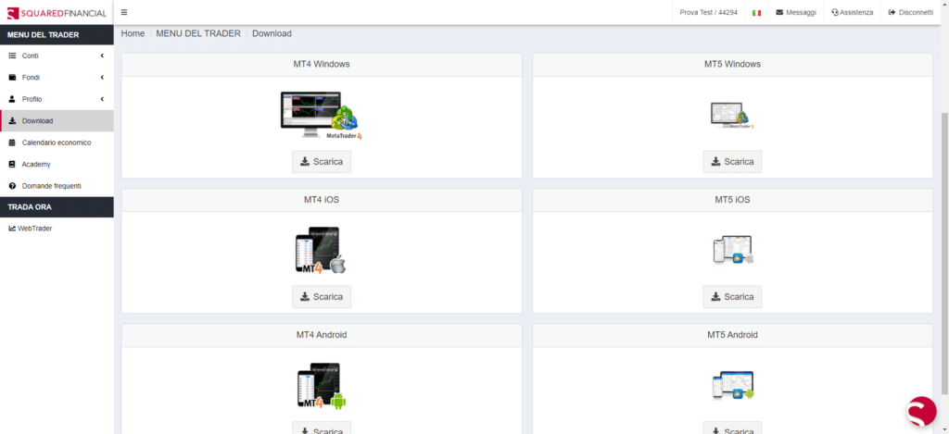Toggle the hamburger sidebar menu icon
Viewport: 949px width, 434px height.
click(x=124, y=12)
